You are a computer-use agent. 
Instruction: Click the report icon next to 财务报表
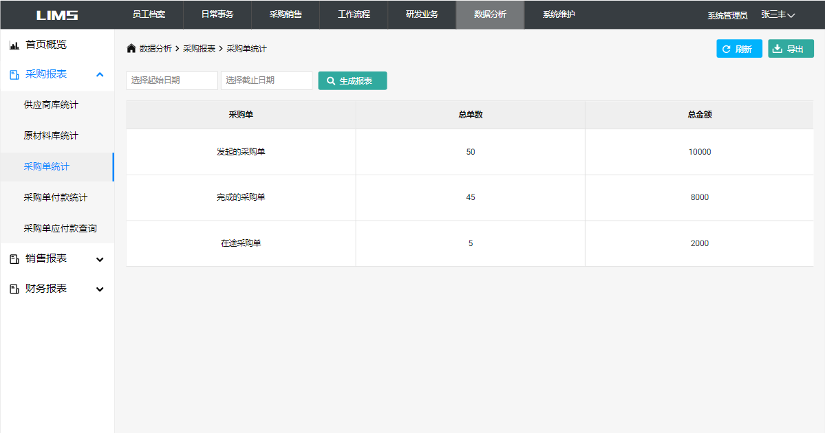tap(14, 289)
